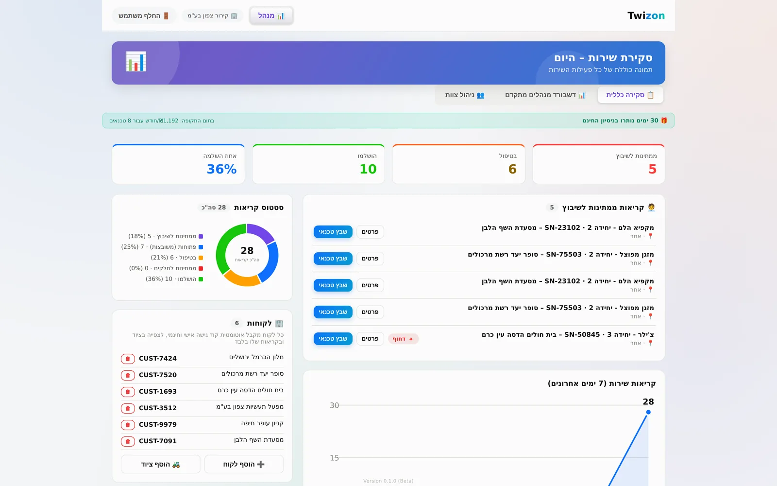The width and height of the screenshot is (777, 486).
Task: Click the trash icon beside CUST-9979
Action: 128,425
